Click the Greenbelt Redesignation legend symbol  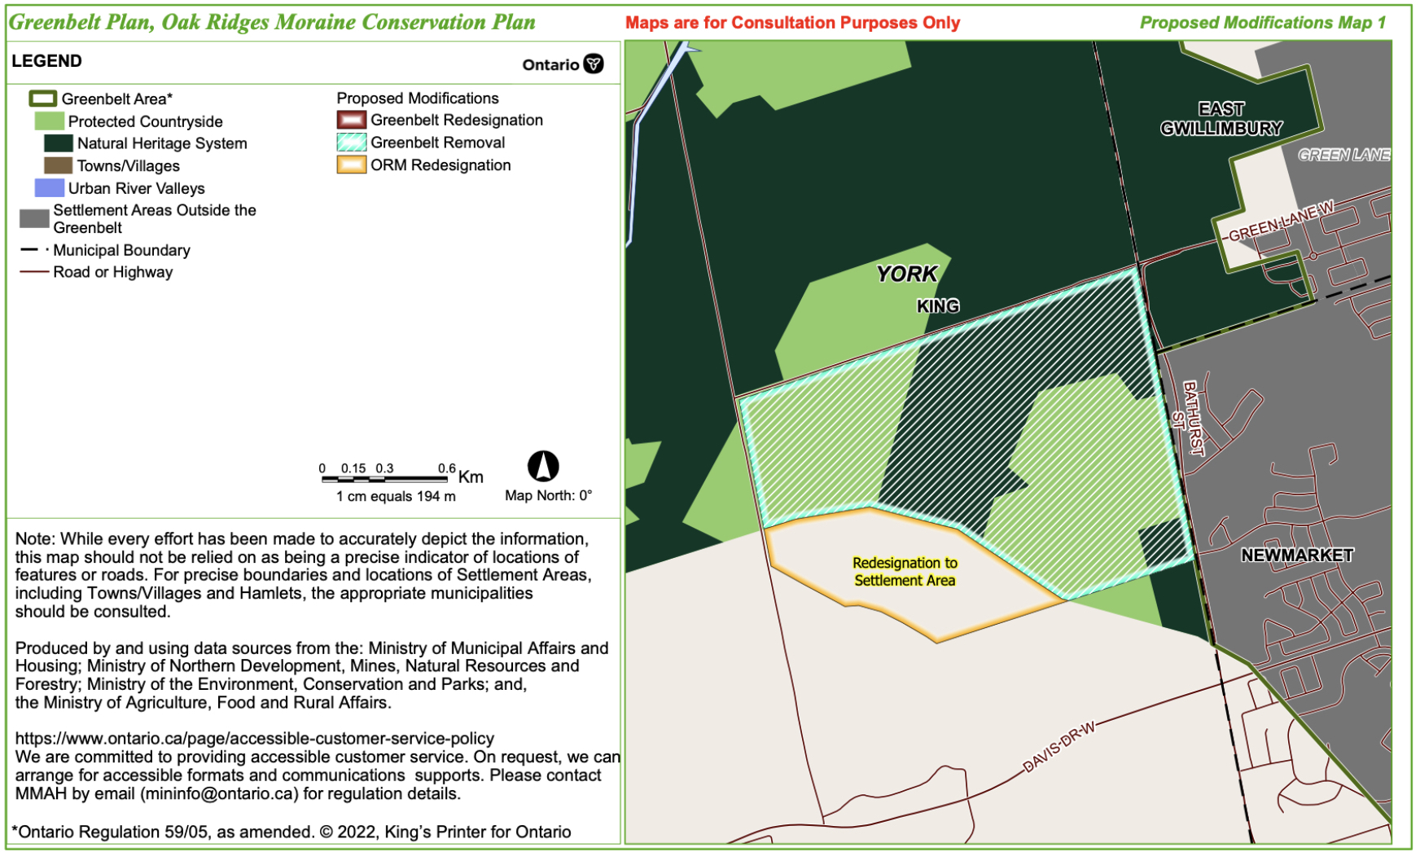pyautogui.click(x=352, y=120)
